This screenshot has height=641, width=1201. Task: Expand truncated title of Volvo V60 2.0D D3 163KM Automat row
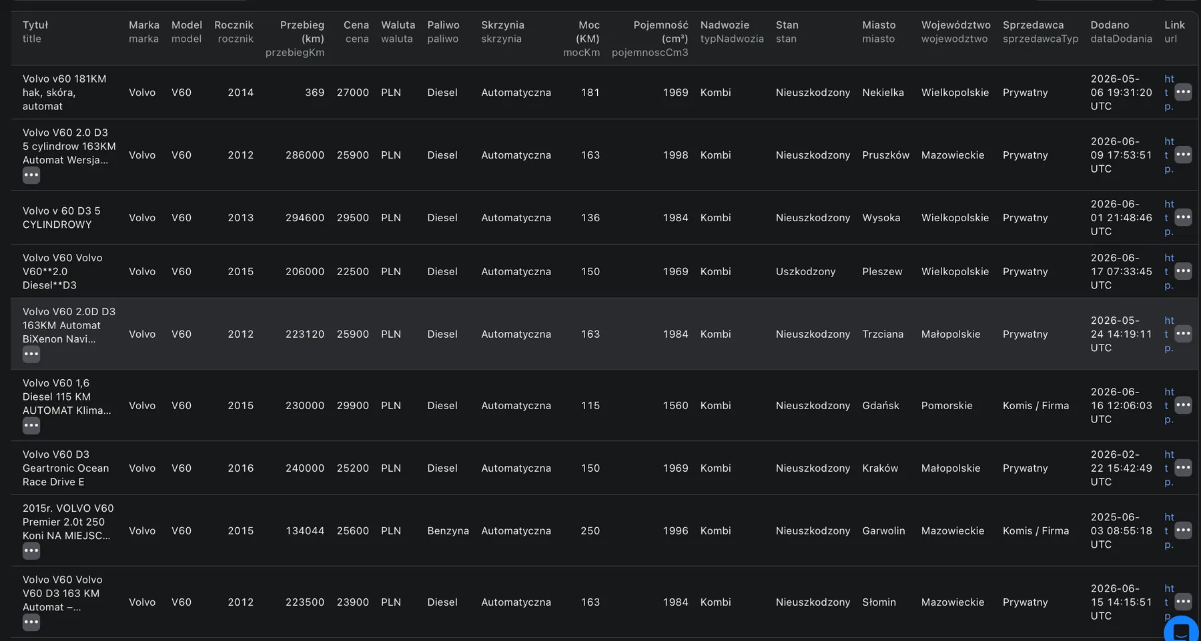click(31, 354)
